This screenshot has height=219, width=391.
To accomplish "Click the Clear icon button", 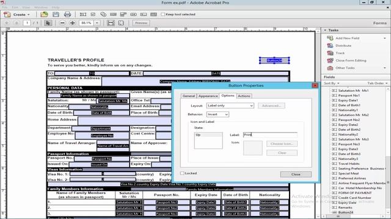I will click(x=282, y=153).
